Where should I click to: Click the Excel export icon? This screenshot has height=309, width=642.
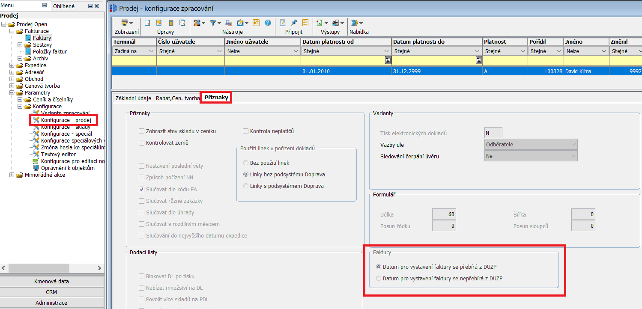(x=320, y=23)
